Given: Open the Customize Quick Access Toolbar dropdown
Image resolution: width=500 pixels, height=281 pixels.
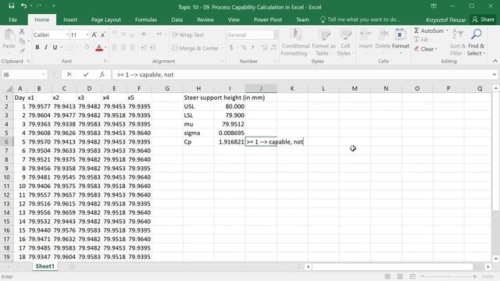Looking at the screenshot, I should 54,6.
